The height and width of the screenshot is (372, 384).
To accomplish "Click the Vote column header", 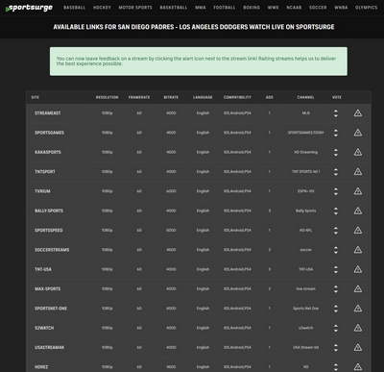I will pyautogui.click(x=337, y=97).
